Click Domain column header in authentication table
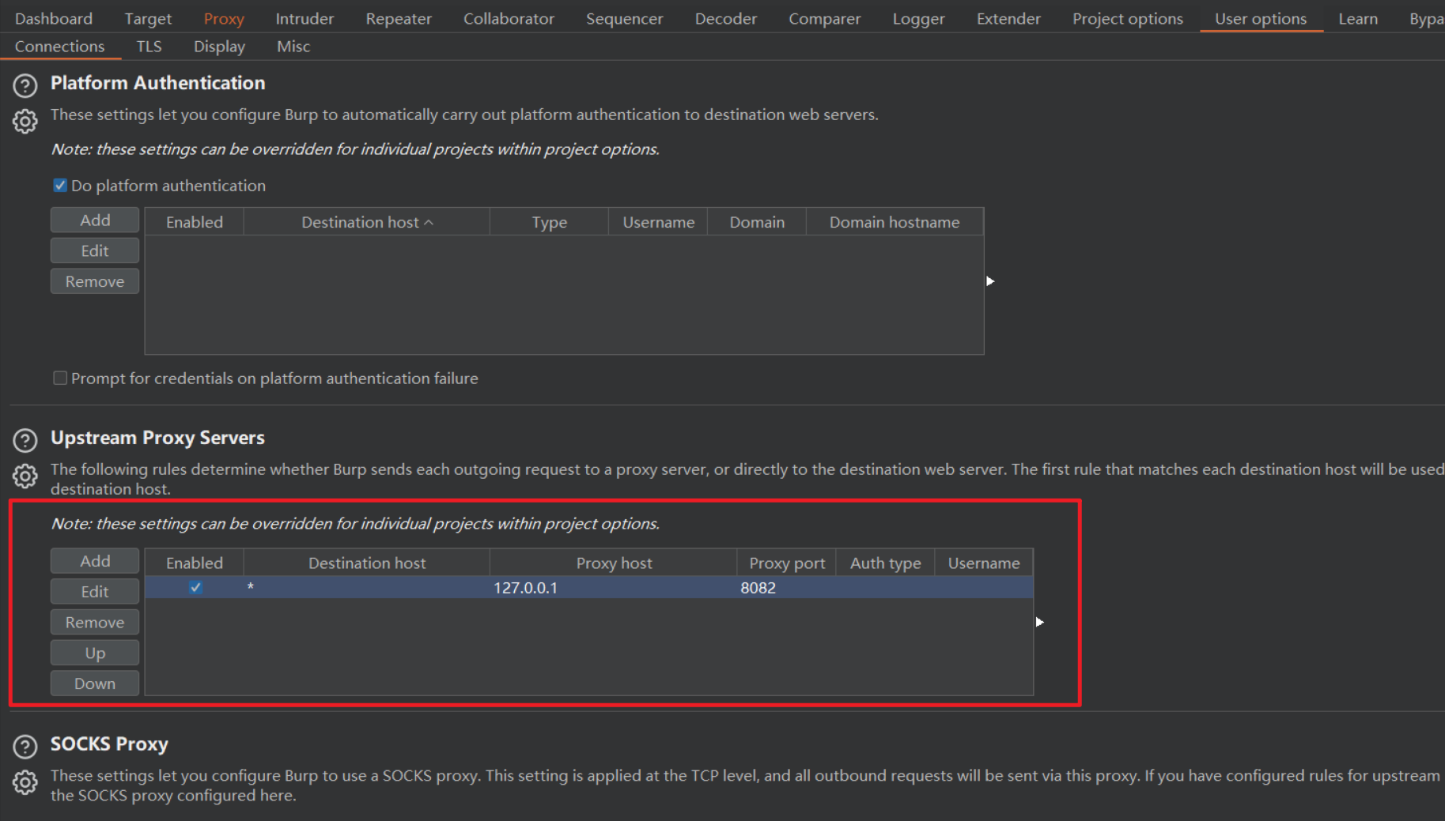Screen dimensions: 1445x821 tap(757, 222)
